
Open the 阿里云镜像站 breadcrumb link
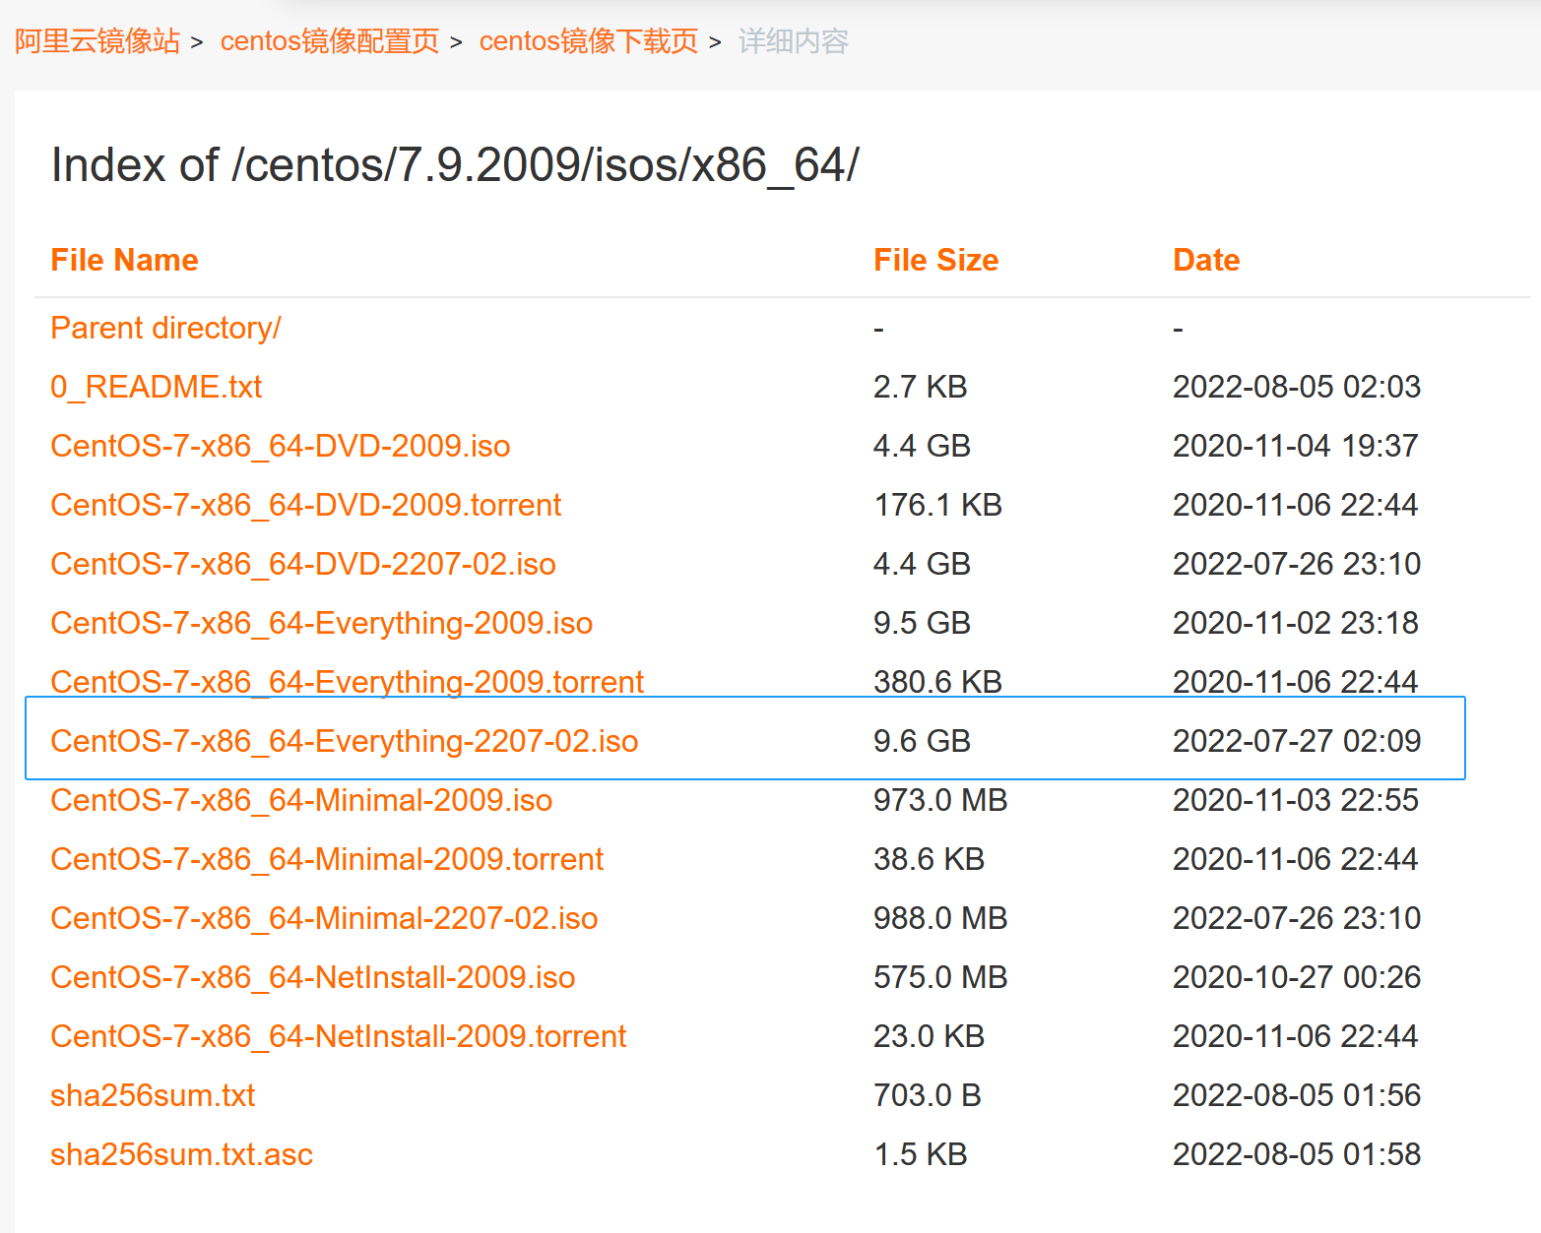96,41
